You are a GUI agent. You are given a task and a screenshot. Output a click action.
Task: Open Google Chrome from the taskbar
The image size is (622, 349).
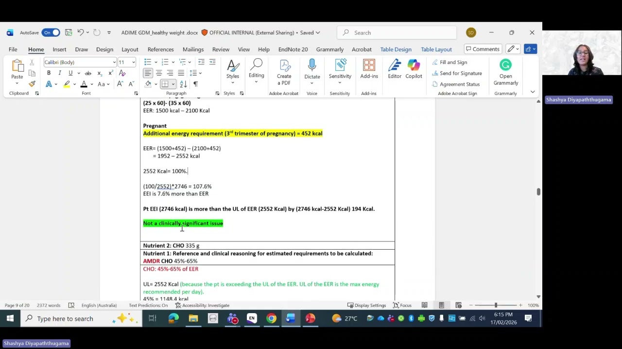pyautogui.click(x=271, y=318)
